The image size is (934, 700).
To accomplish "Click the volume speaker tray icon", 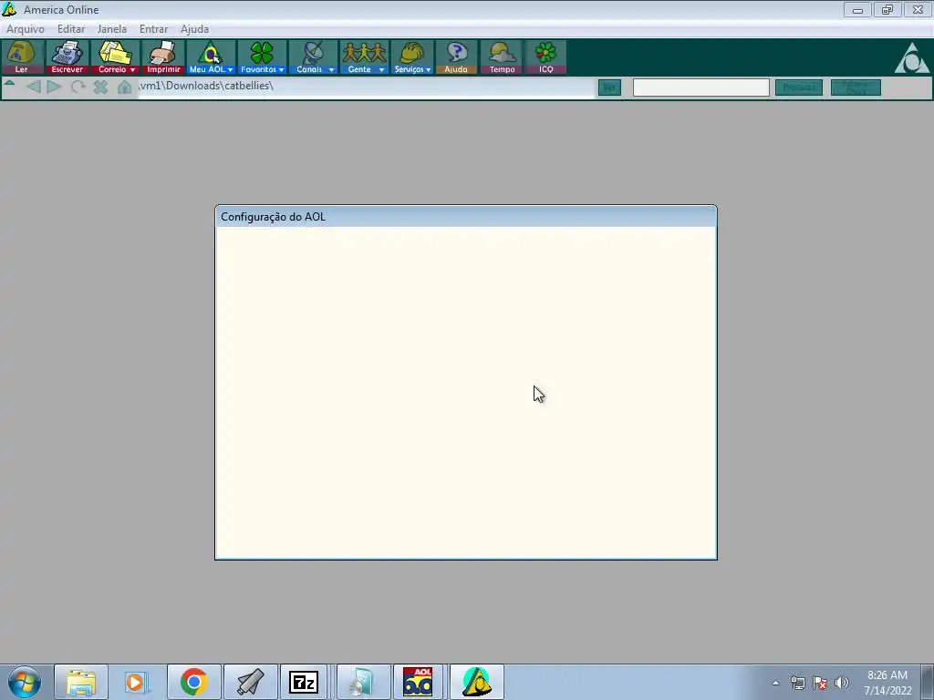I will pos(842,683).
